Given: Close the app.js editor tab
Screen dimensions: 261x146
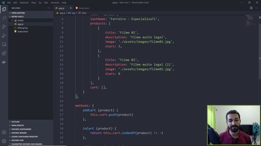Looking at the screenshot, I should (x=71, y=8).
